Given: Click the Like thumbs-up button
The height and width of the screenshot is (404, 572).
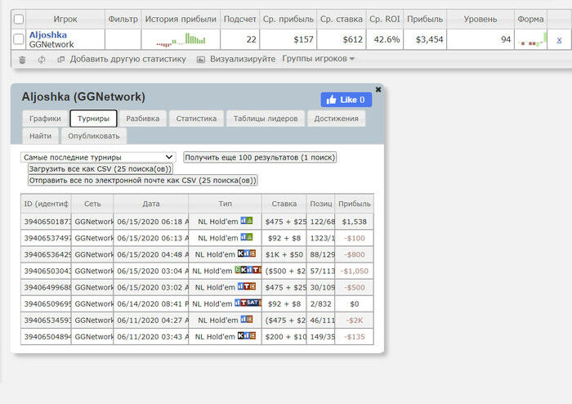Looking at the screenshot, I should [x=346, y=100].
